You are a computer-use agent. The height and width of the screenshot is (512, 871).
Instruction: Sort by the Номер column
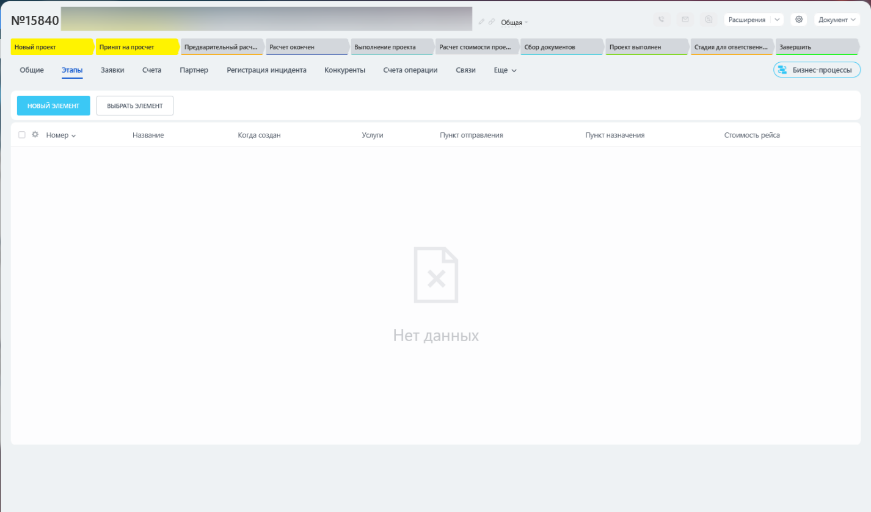(61, 135)
